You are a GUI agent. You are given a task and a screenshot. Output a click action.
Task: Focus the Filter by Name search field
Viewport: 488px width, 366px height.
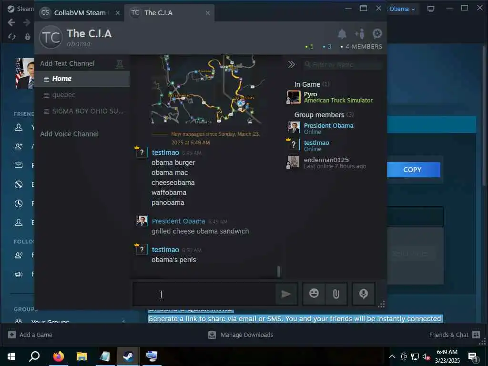pos(342,64)
